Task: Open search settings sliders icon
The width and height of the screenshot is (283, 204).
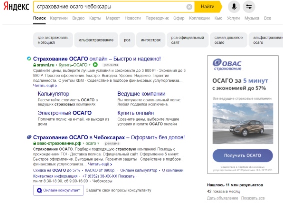Action: [x=249, y=7]
